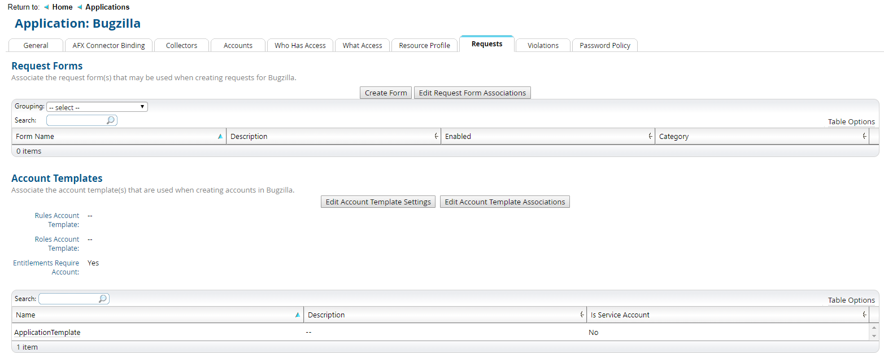Click the Applications breadcrumb link
Viewport: 884px width, 353px height.
click(x=107, y=7)
